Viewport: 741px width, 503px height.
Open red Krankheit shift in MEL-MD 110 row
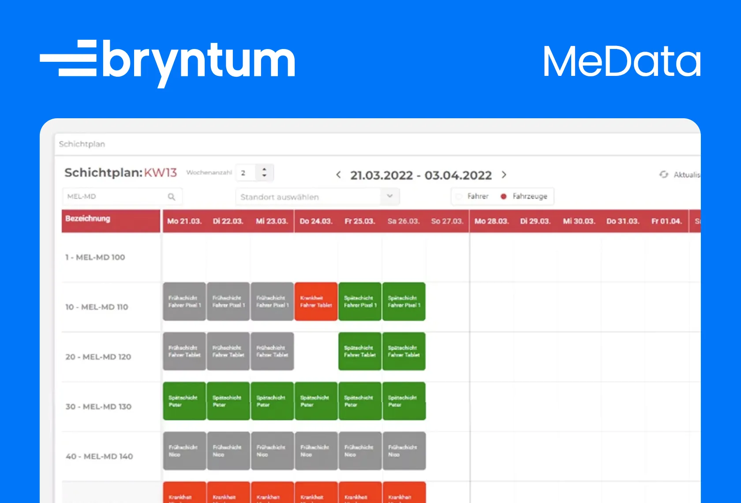316,301
